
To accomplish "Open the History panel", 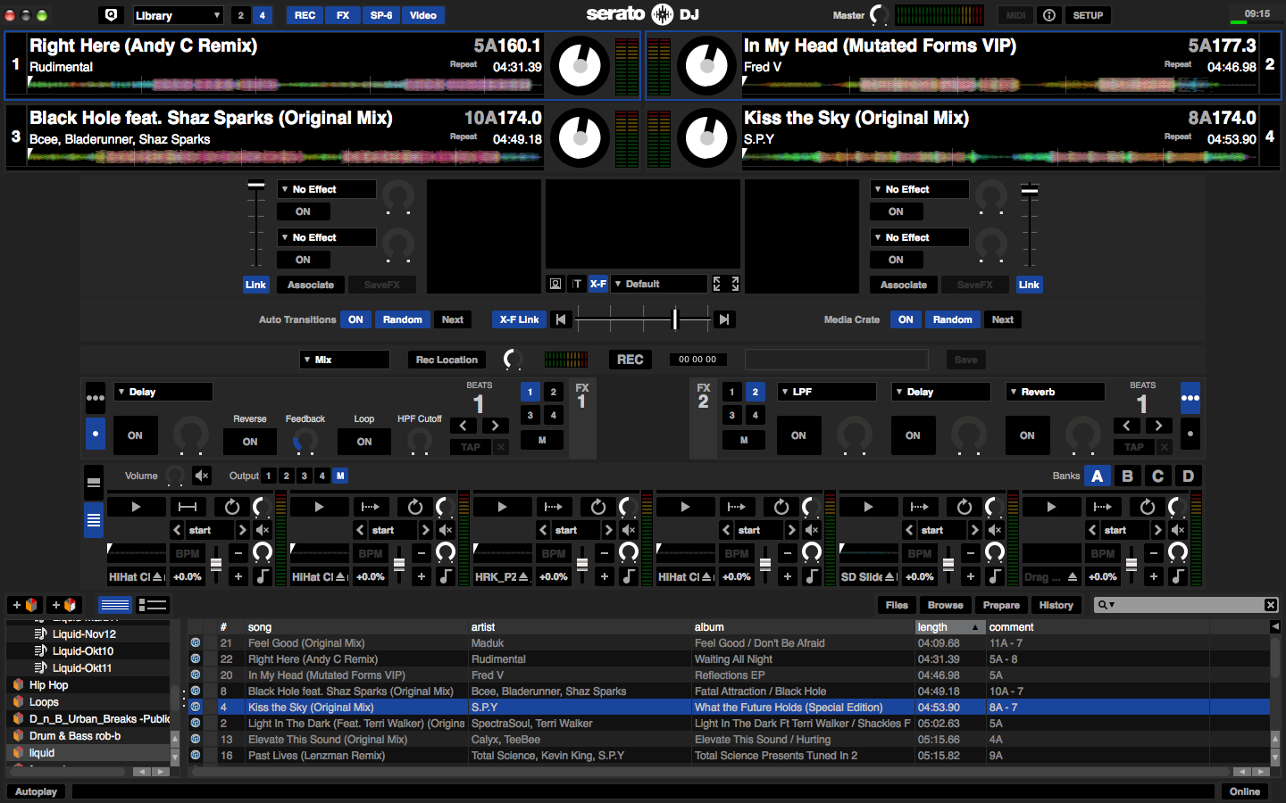I will pyautogui.click(x=1056, y=605).
